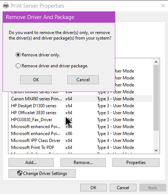Click the scroll up arrow of driver list
168x194 pixels.
[156, 62]
